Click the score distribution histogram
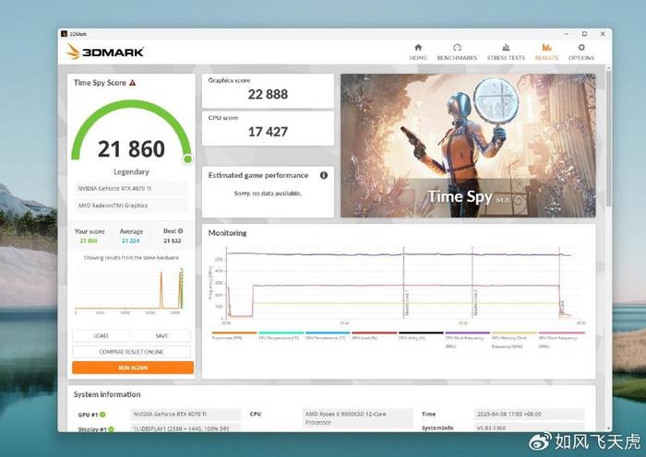 click(130, 290)
